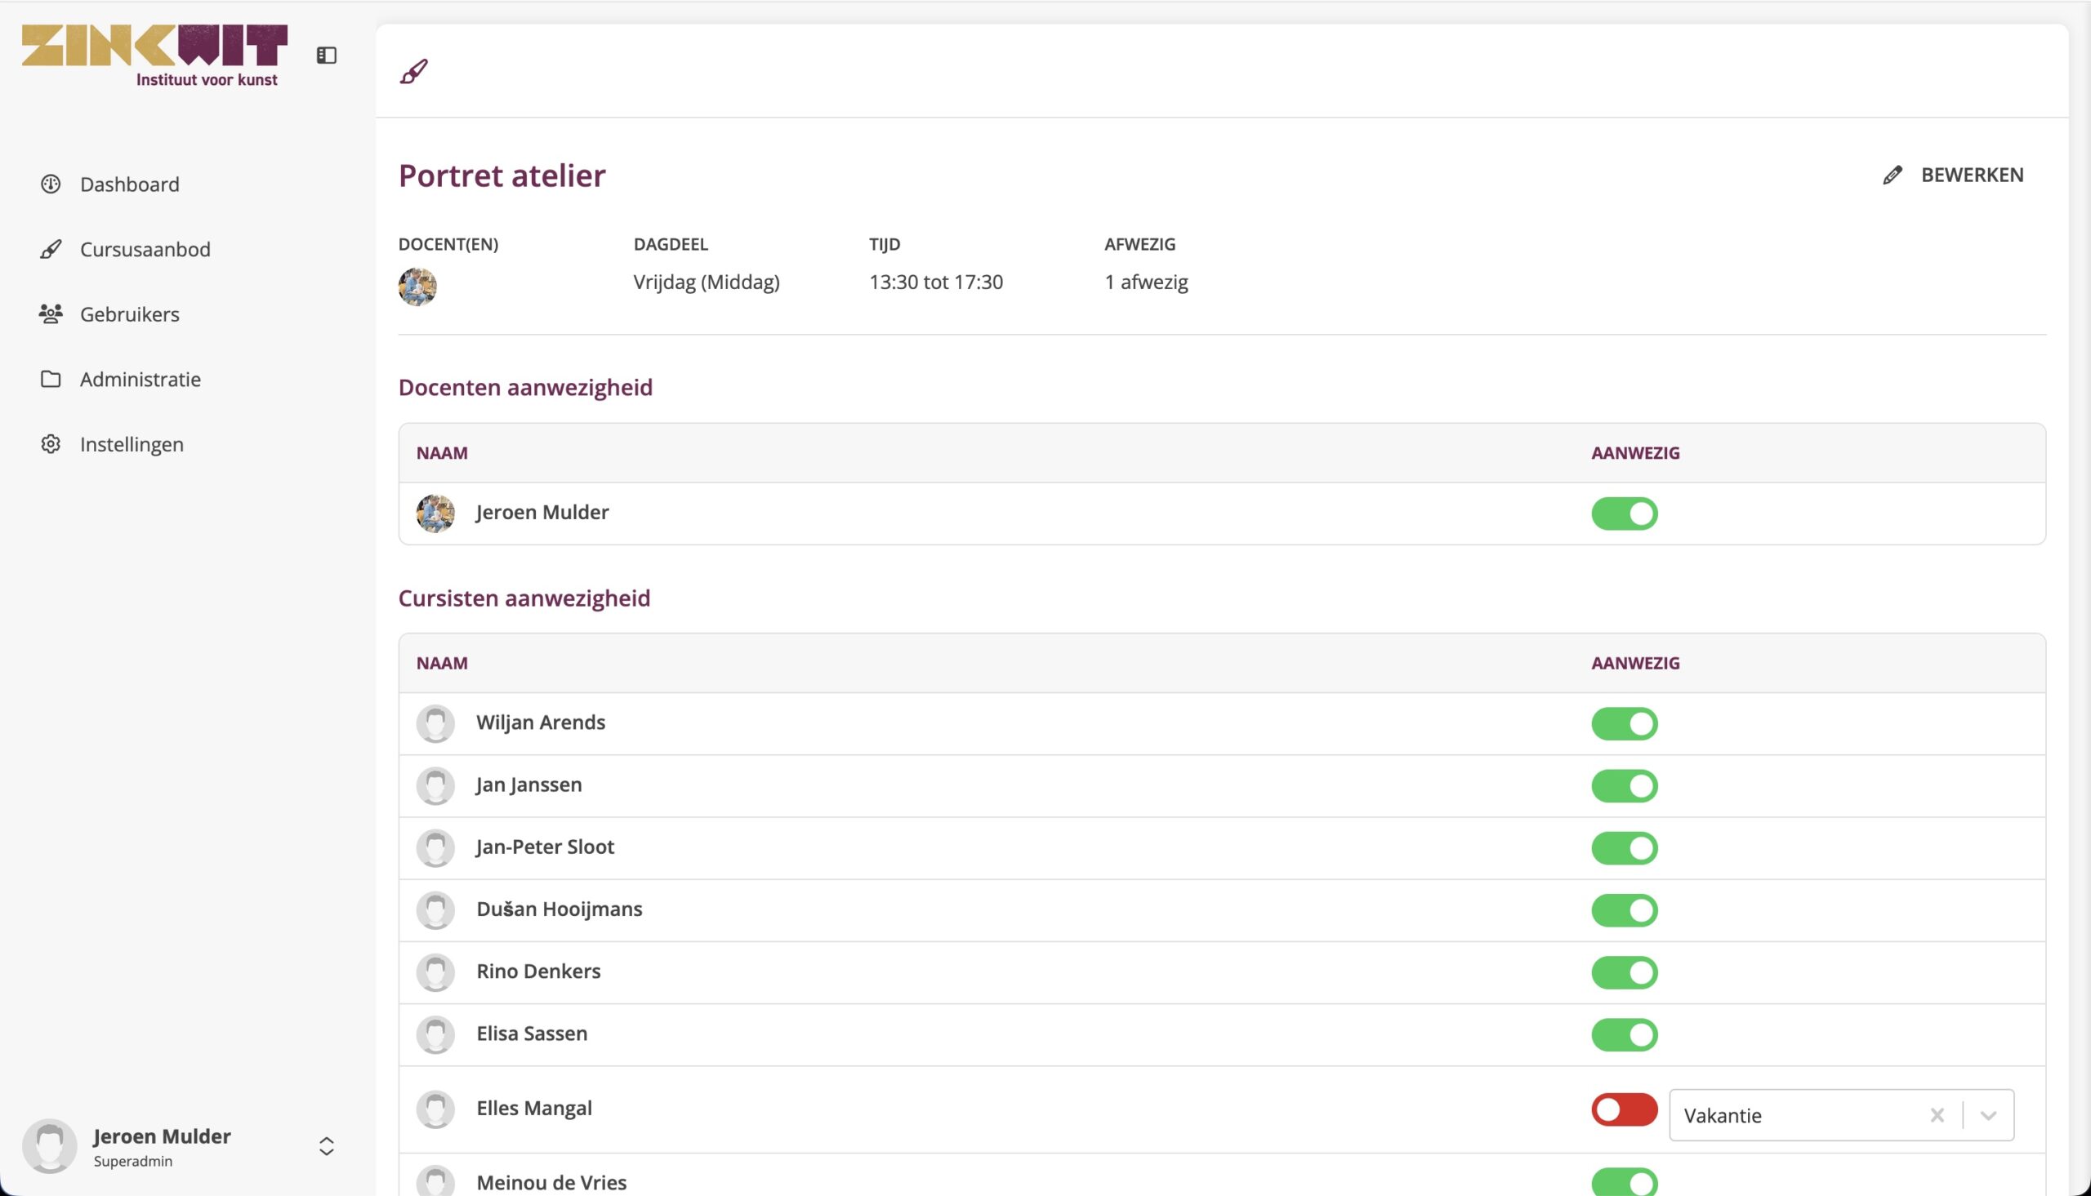Clear Vakantie reason with X icon
The width and height of the screenshot is (2091, 1196).
click(1937, 1115)
